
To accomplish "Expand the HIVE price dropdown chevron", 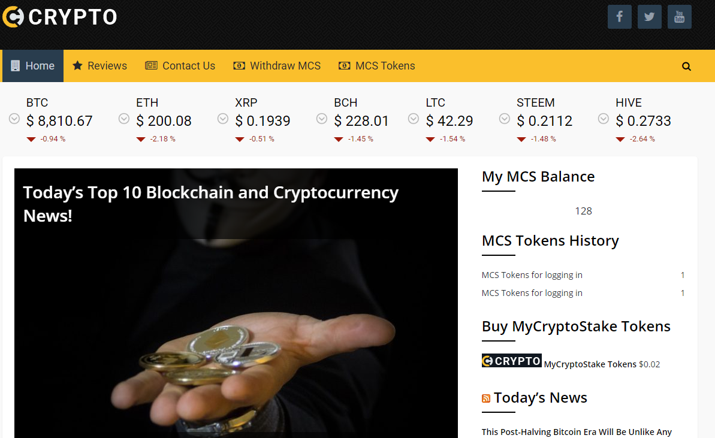I will pos(604,119).
